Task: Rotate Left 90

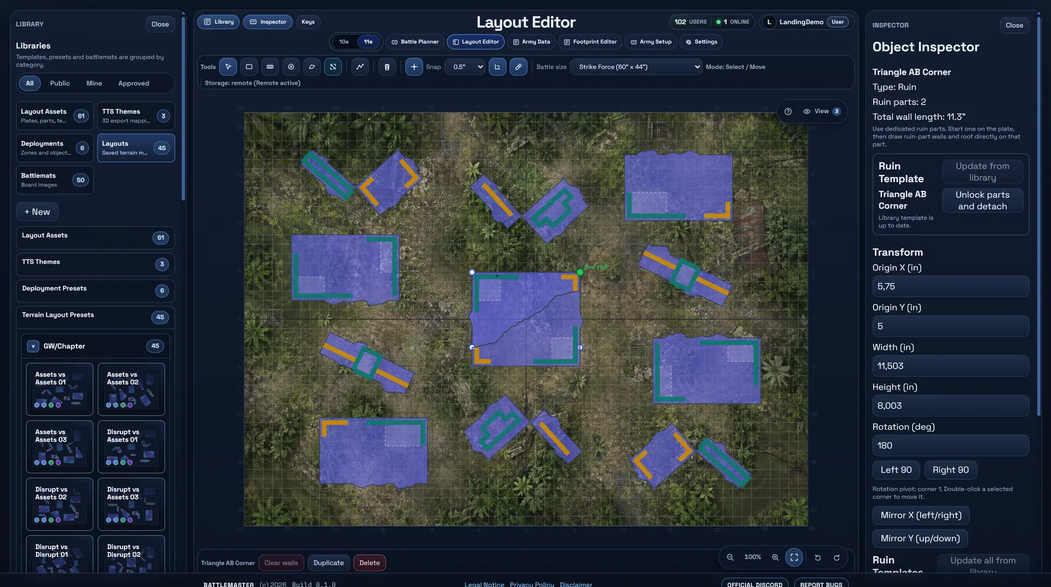Action: [896, 470]
